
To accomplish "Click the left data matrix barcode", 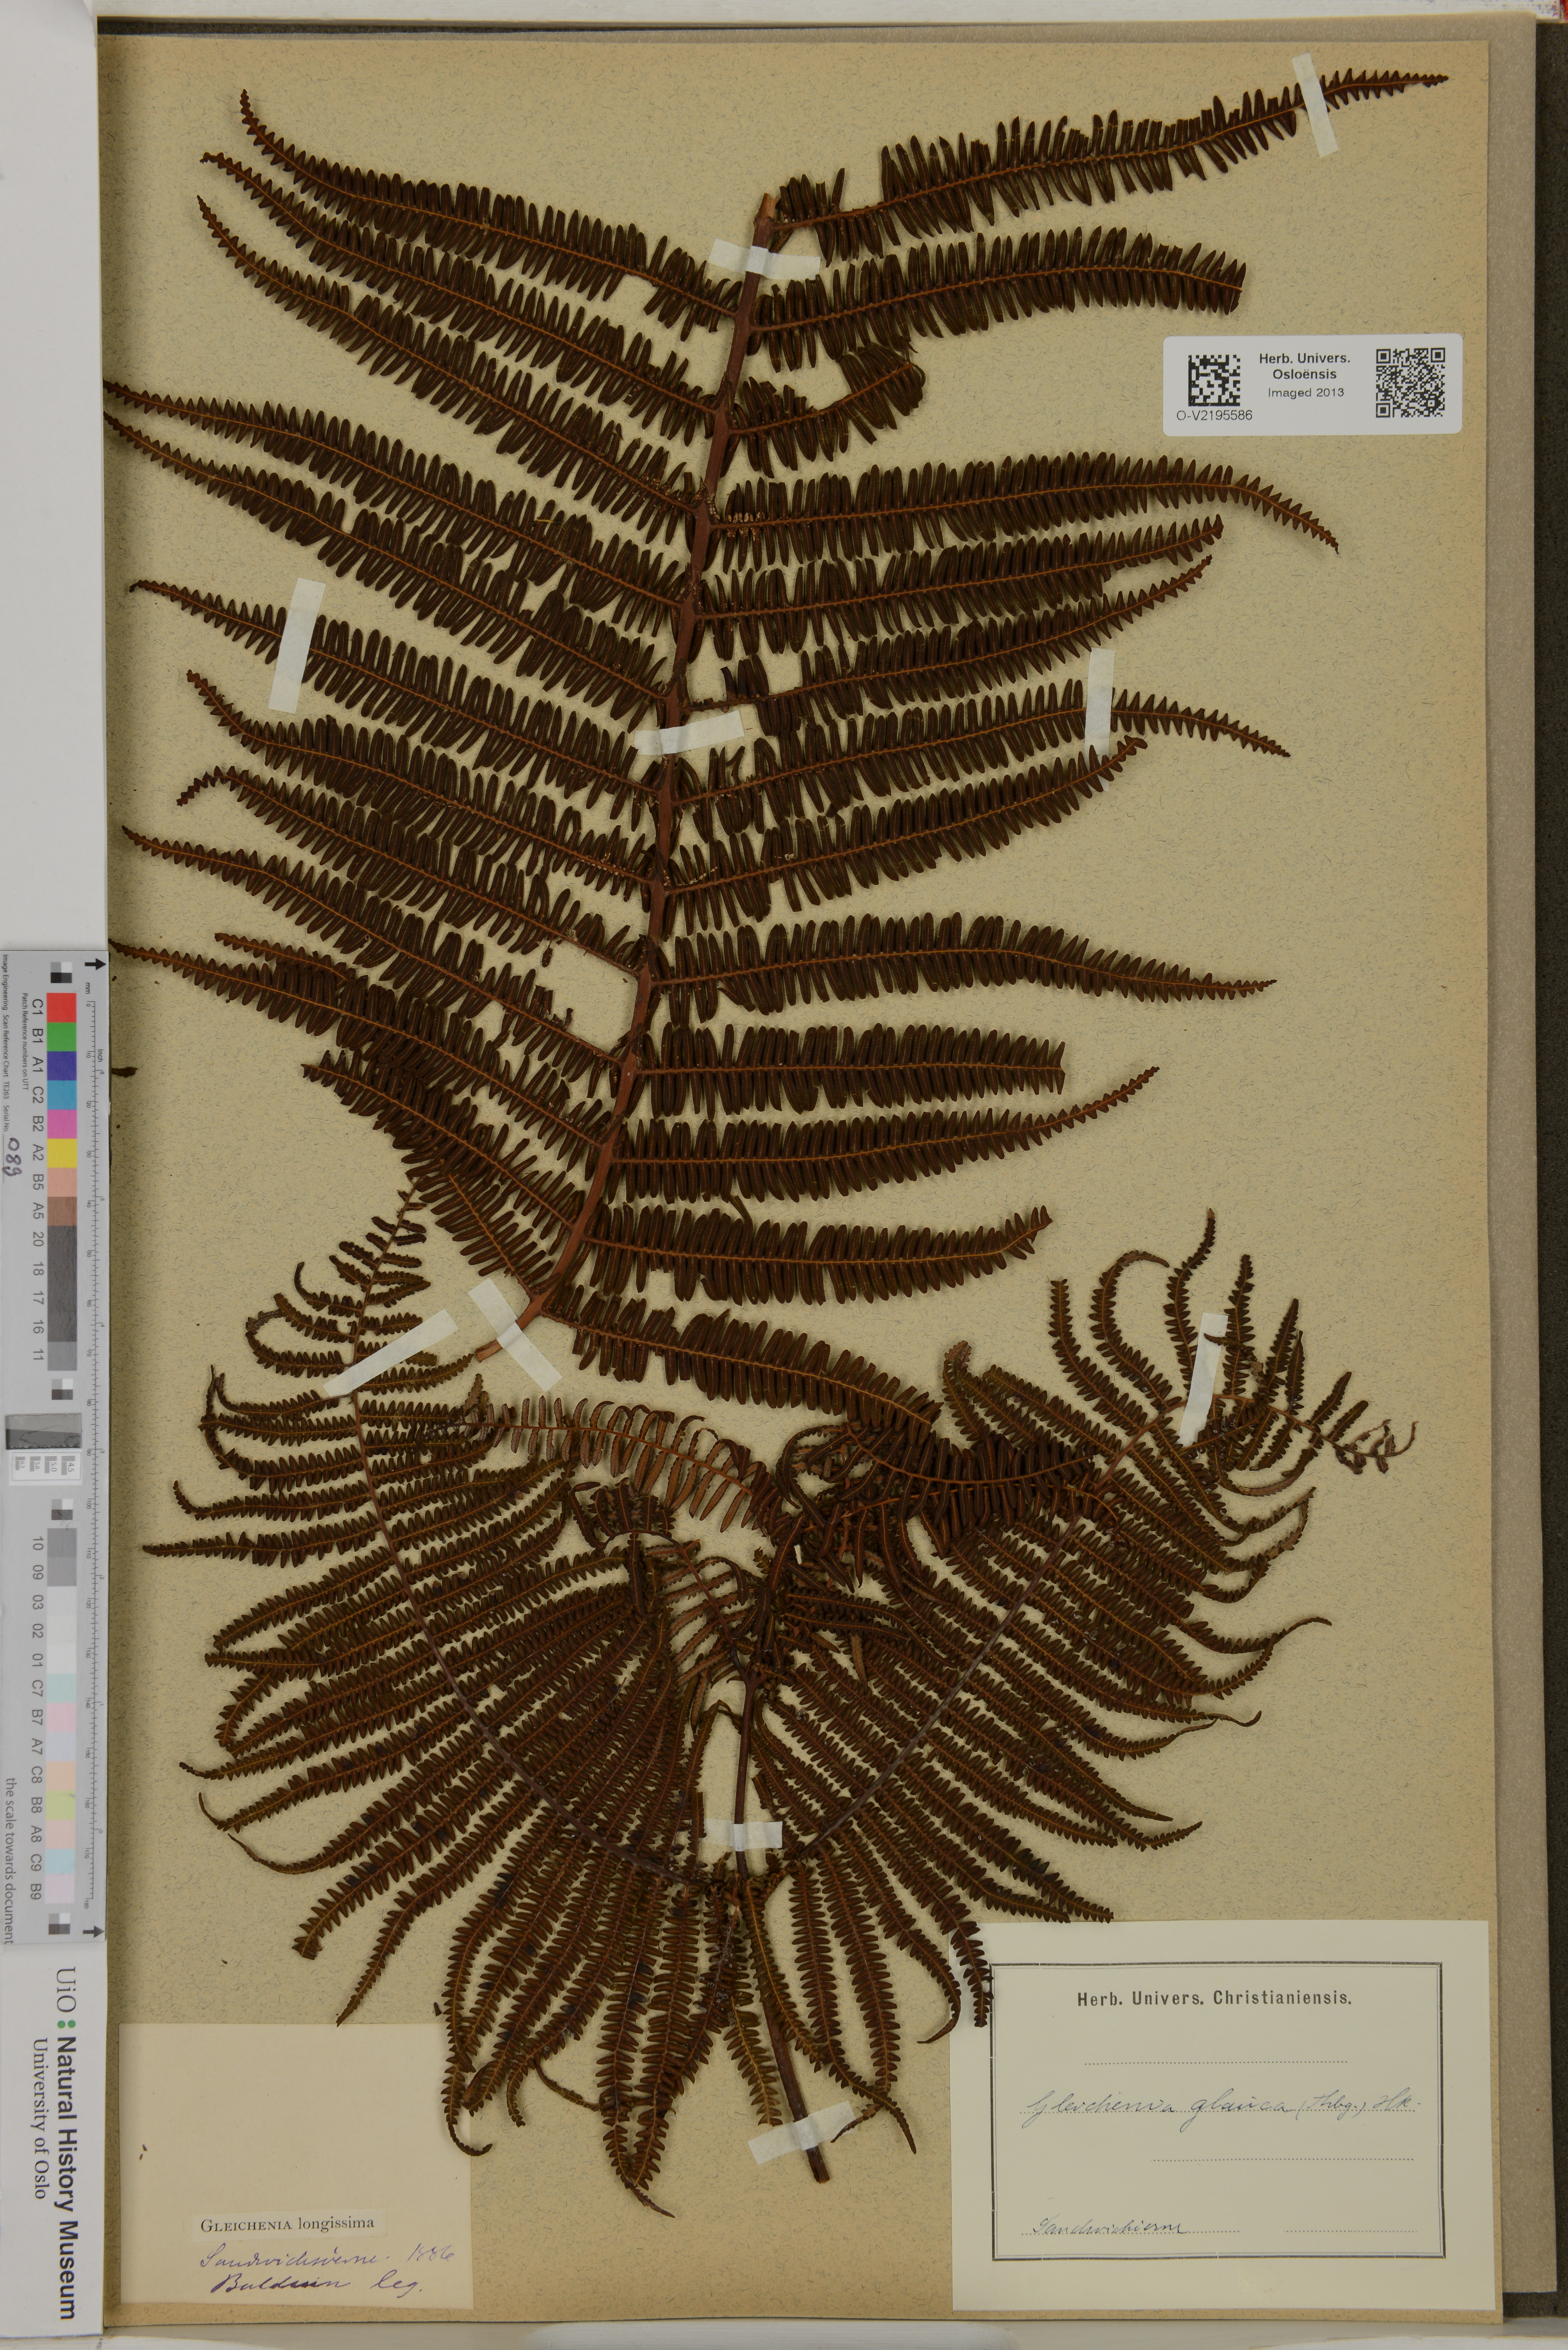I will pos(1214,380).
